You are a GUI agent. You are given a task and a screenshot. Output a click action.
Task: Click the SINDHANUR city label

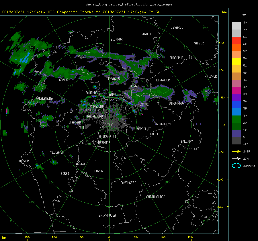pos(177,103)
